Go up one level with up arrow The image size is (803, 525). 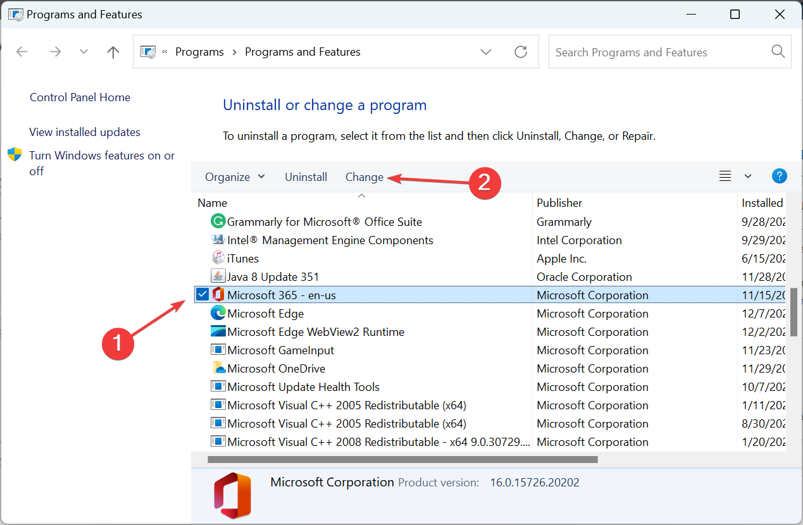click(113, 52)
